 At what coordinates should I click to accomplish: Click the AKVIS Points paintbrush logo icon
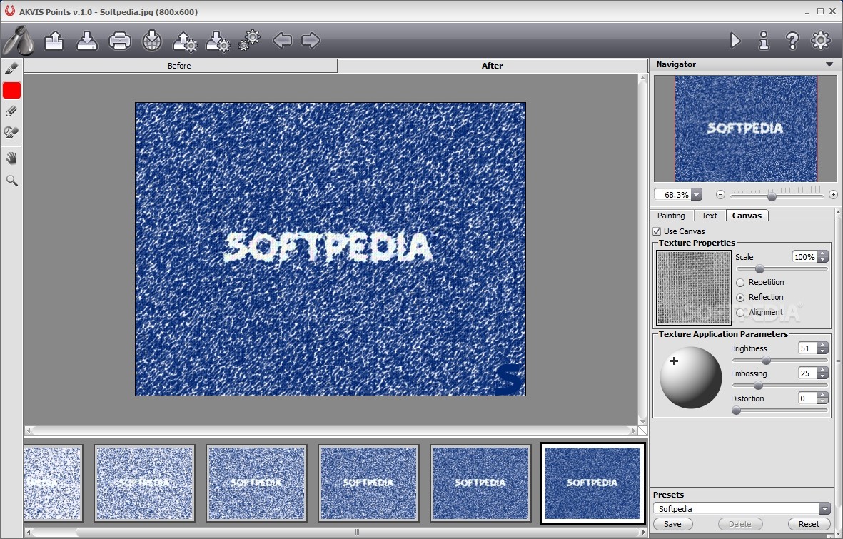(19, 40)
